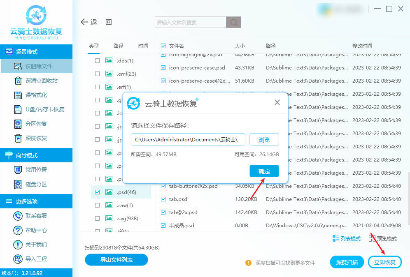Select the .psd(46) type label
The width and height of the screenshot is (410, 277).
tap(126, 192)
